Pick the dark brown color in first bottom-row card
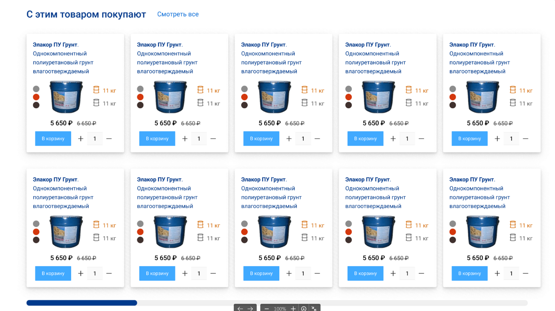The height and width of the screenshot is (311, 555). click(36, 240)
